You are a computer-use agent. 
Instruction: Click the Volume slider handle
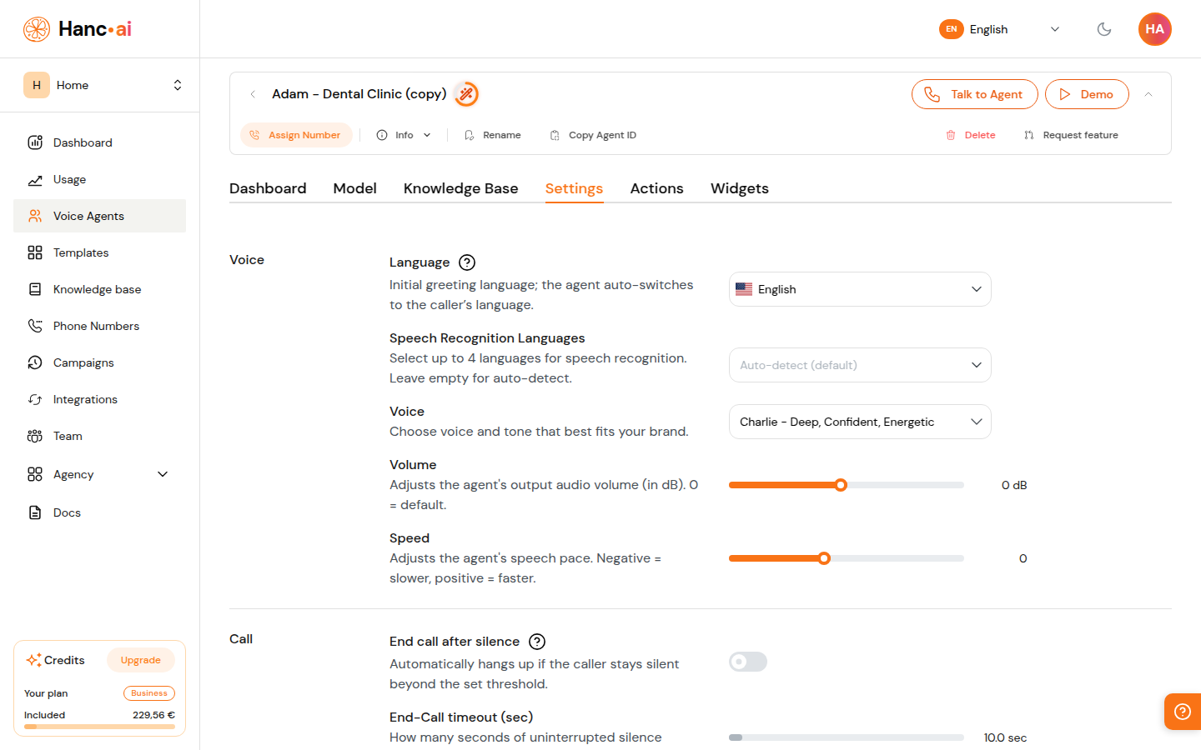[x=841, y=485]
